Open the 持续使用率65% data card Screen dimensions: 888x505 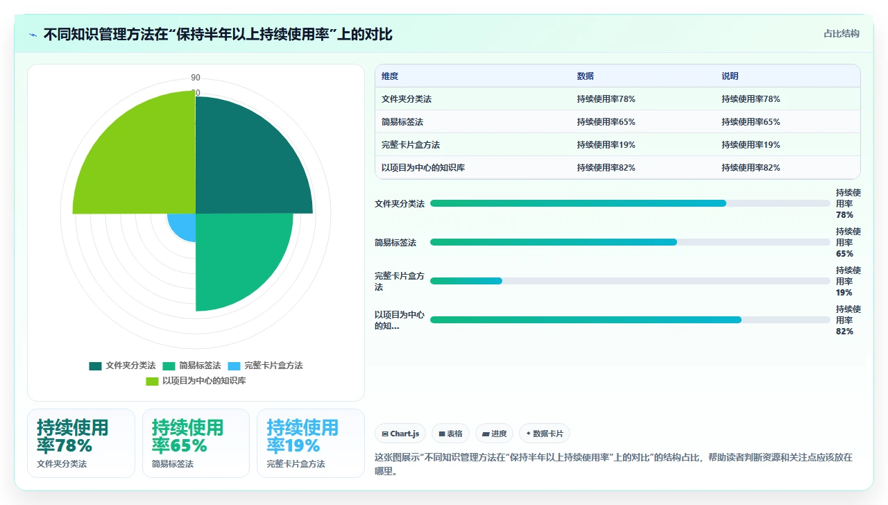click(196, 443)
